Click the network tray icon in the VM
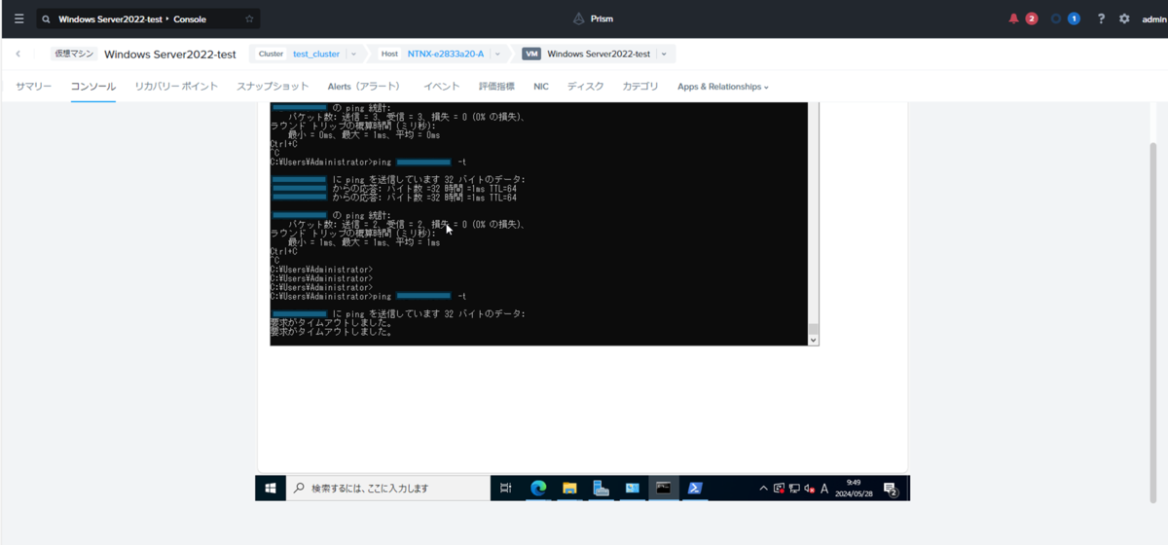This screenshot has width=1168, height=545. click(x=794, y=489)
